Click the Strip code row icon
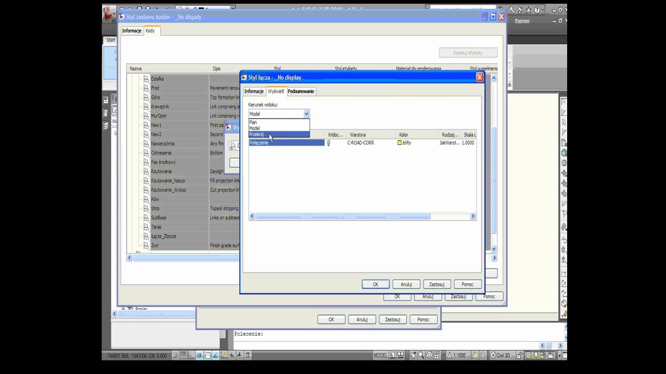The height and width of the screenshot is (374, 666). tap(146, 209)
